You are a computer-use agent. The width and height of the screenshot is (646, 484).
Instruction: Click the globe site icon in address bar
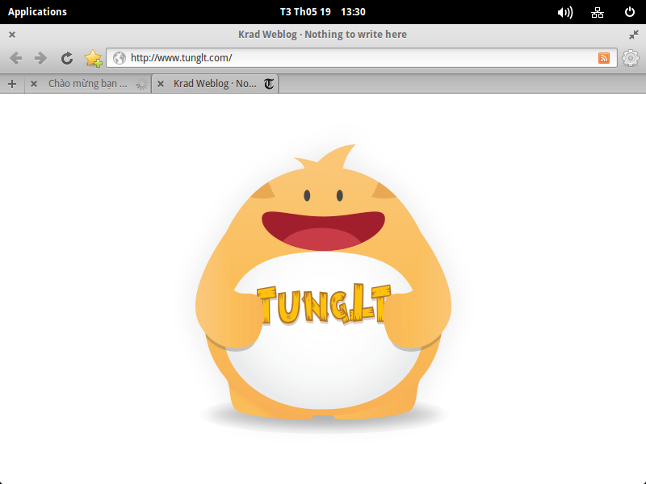click(120, 58)
